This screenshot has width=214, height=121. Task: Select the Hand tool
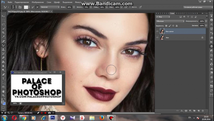(3, 91)
